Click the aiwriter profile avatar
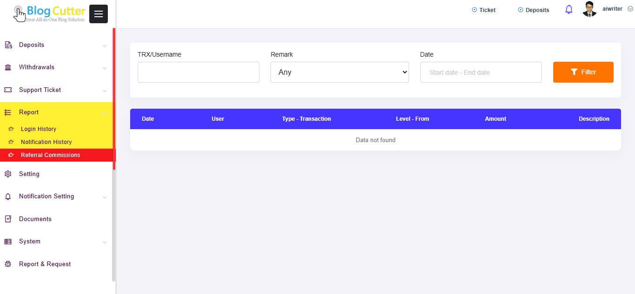The height and width of the screenshot is (294, 635). click(x=589, y=9)
